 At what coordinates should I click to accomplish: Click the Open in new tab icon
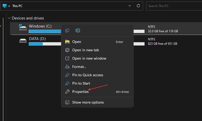(x=67, y=50)
